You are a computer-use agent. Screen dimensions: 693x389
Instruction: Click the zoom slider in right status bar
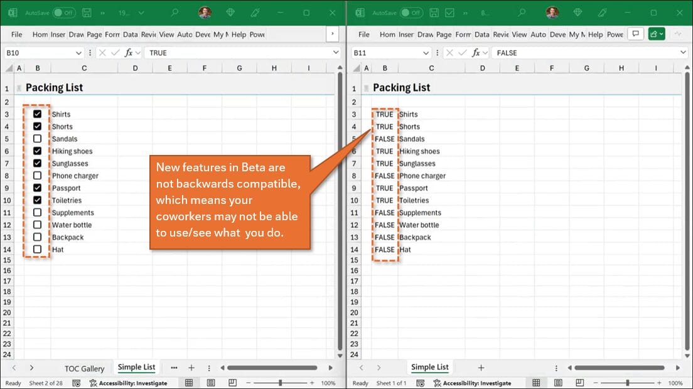[628, 383]
